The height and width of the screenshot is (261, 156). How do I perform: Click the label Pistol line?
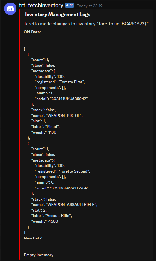click(45, 127)
